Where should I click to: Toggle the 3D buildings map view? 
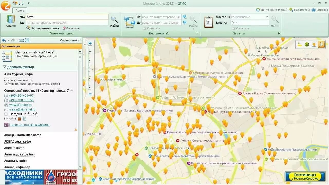click(321, 44)
